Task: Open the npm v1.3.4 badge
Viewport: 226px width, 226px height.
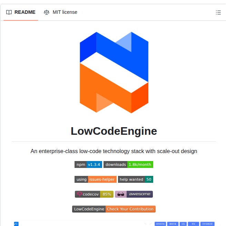Action: pos(88,164)
